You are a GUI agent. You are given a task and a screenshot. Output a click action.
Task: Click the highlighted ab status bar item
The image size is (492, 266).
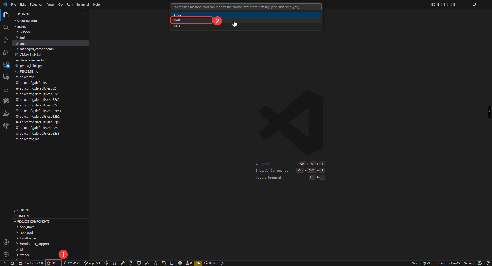tap(198, 263)
